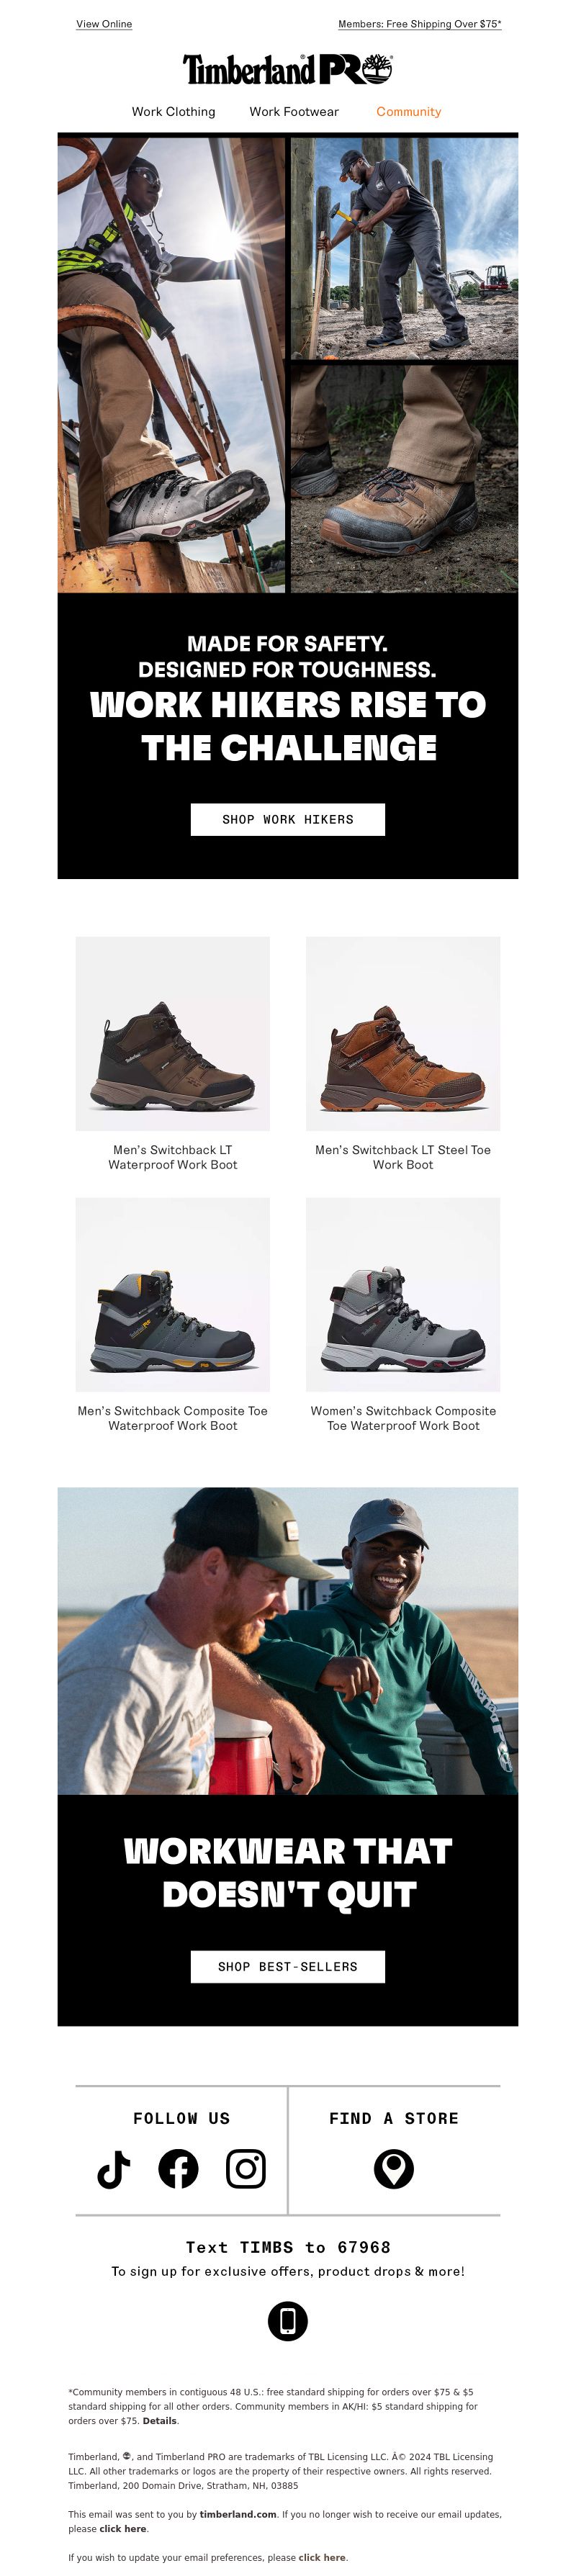This screenshot has width=576, height=2576.
Task: Open the Instagram icon under Follow Us
Action: coord(246,2169)
